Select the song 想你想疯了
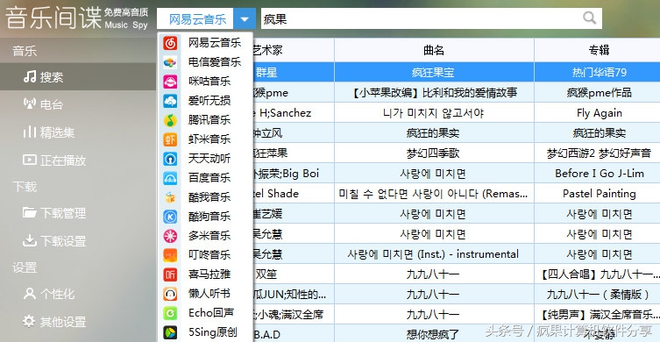The width and height of the screenshot is (660, 342). pos(433,334)
